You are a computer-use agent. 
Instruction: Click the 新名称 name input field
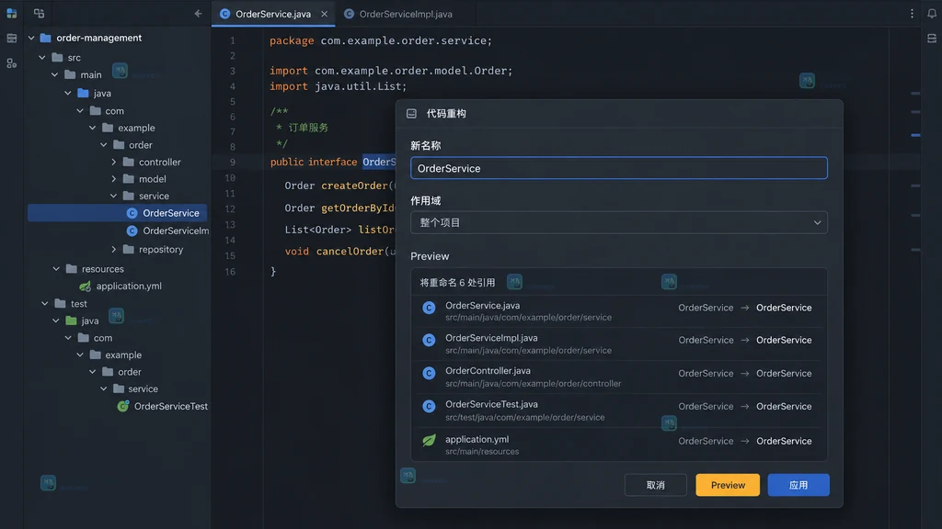pos(619,168)
